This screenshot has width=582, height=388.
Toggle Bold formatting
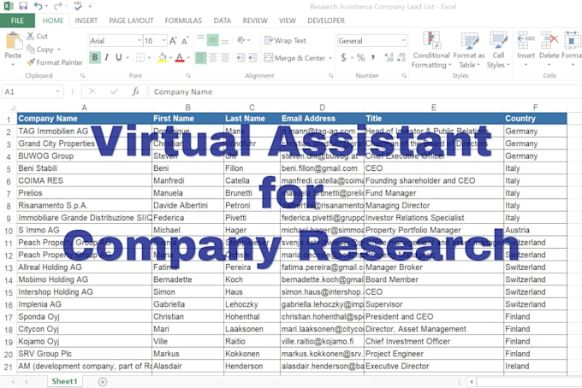pyautogui.click(x=95, y=57)
